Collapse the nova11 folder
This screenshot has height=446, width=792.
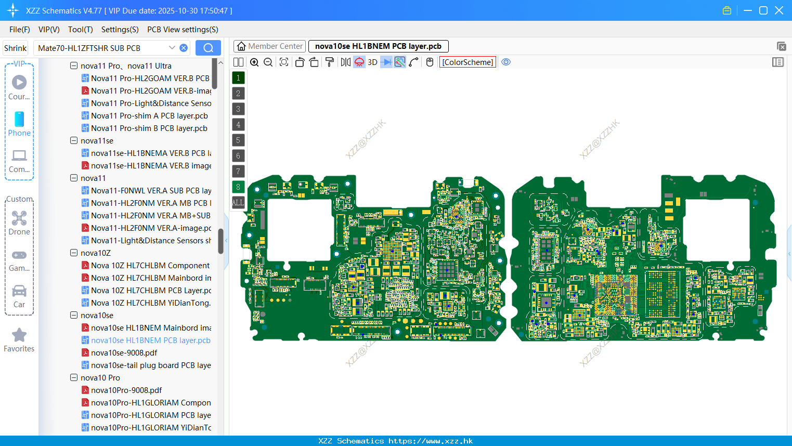(74, 178)
